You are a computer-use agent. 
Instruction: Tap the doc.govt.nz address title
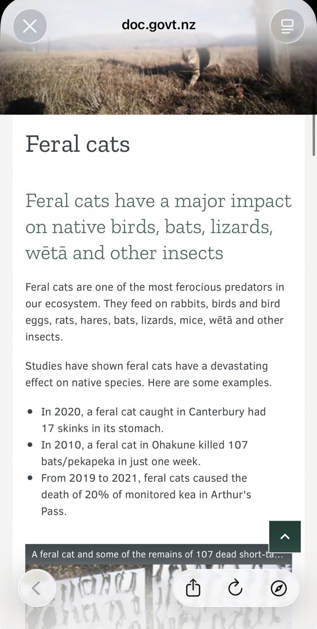click(158, 25)
